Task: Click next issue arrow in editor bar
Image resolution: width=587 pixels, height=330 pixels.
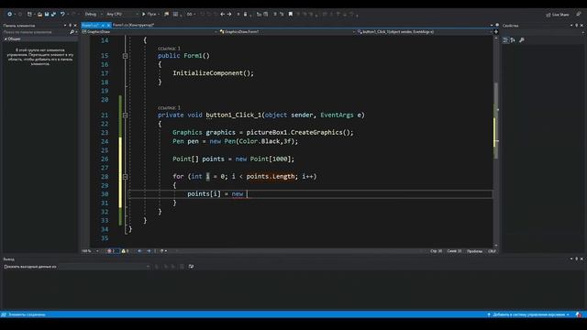Action: [149, 251]
